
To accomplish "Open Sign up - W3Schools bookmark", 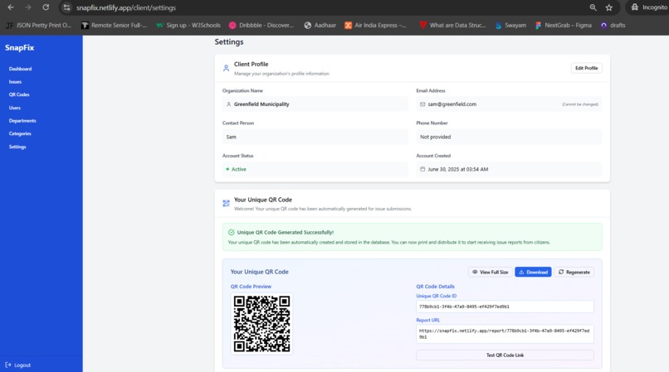I will click(x=188, y=25).
